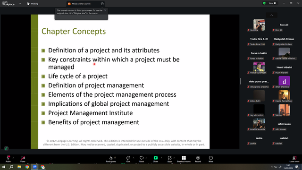Click the Record button
The width and height of the screenshot is (302, 170).
pos(198,159)
